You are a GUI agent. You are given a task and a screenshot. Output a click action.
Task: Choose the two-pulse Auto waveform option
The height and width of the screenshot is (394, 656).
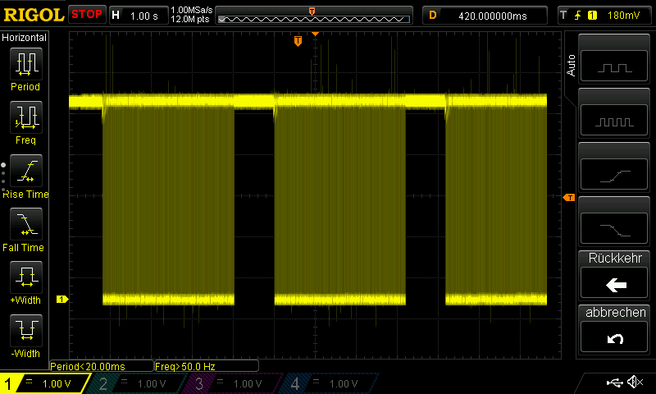click(614, 66)
